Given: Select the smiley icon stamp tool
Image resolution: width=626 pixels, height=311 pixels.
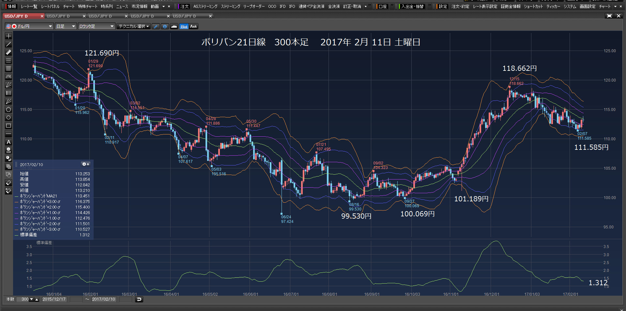Looking at the screenshot, I should [8, 150].
